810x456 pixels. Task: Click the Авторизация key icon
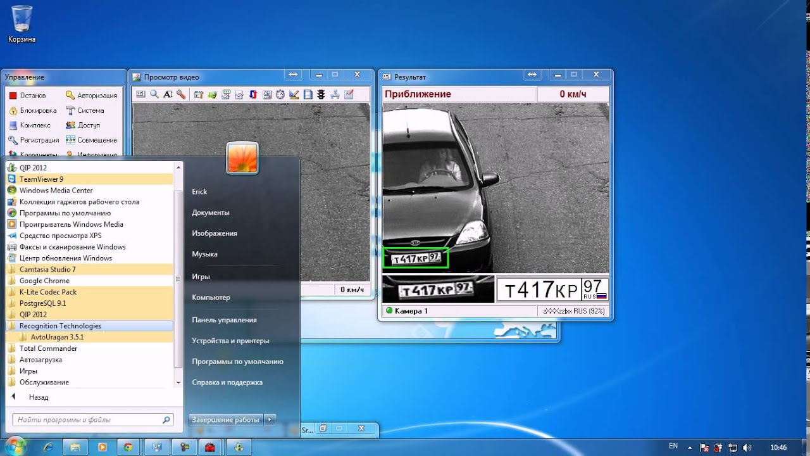(x=70, y=96)
